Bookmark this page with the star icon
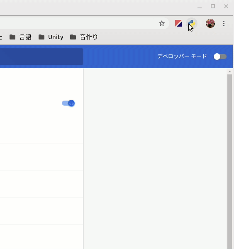 [162, 24]
